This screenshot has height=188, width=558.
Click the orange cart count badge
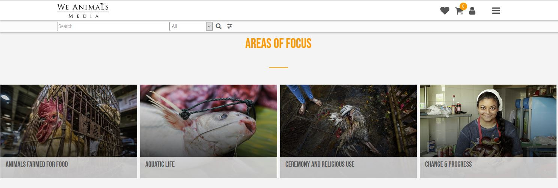click(x=463, y=6)
